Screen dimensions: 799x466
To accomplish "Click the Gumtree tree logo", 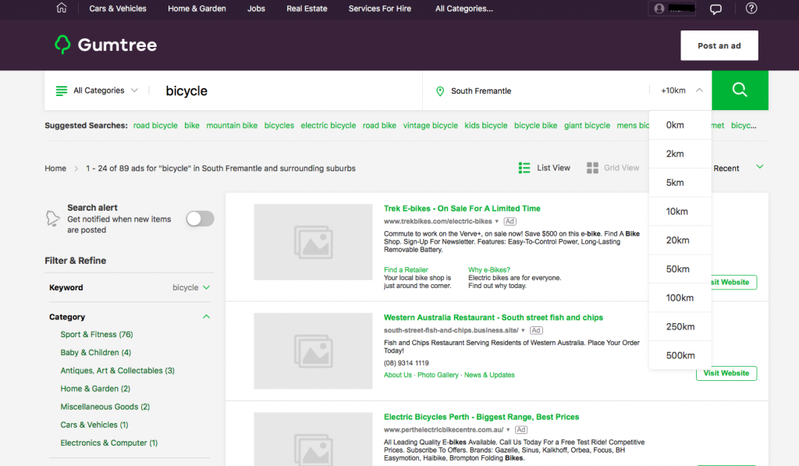I will pyautogui.click(x=62, y=45).
